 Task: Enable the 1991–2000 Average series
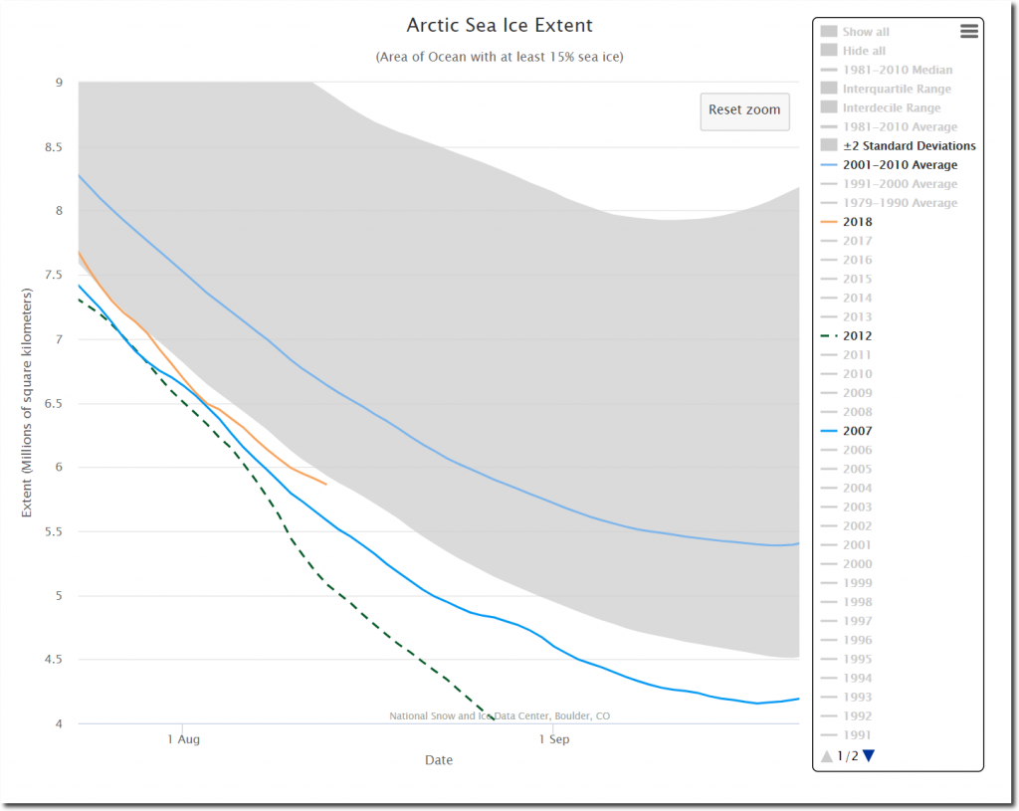click(x=900, y=184)
